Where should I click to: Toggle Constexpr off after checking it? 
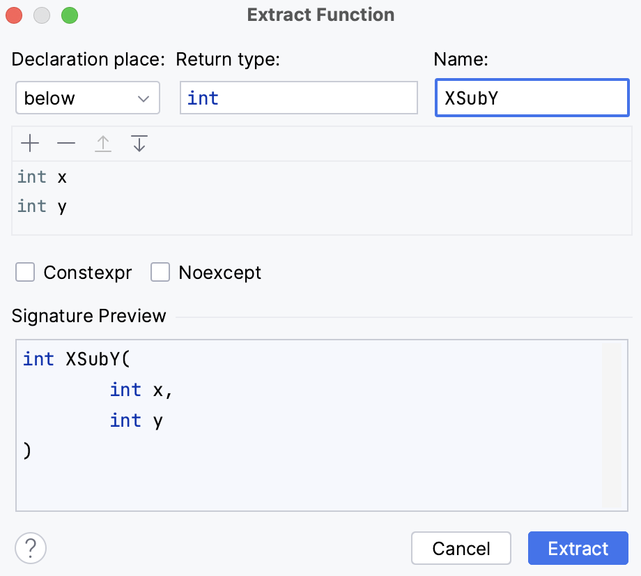click(24, 272)
